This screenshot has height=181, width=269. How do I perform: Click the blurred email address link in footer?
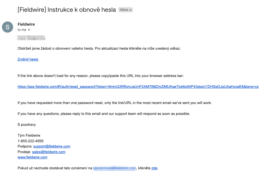point(115,168)
